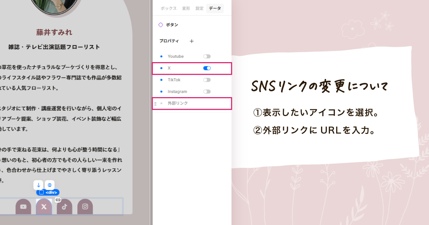
Task: Click the blue down arrow control
Action: [x=38, y=185]
